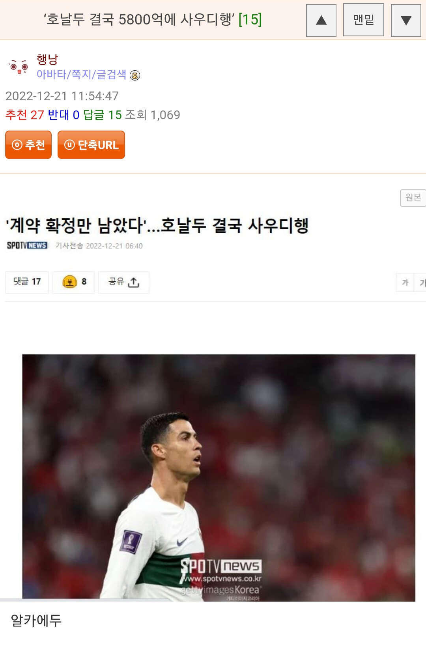Go to next post with down arrow
This screenshot has width=426, height=645.
coord(406,21)
